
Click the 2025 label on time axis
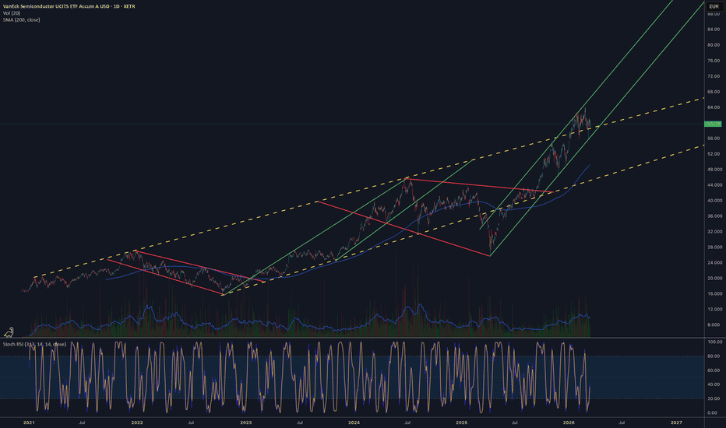click(462, 423)
